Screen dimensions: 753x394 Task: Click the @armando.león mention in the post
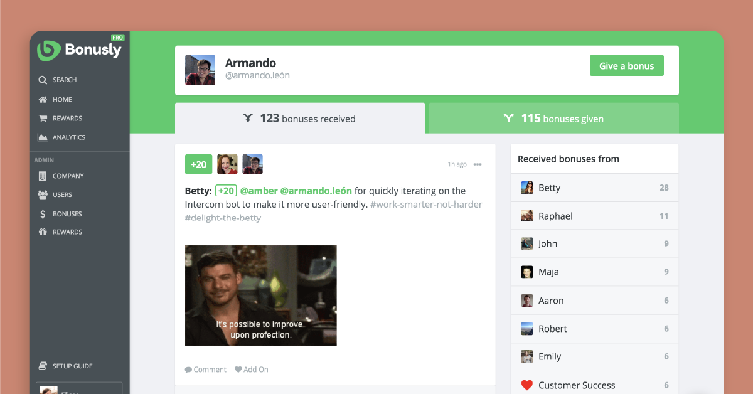coord(316,191)
